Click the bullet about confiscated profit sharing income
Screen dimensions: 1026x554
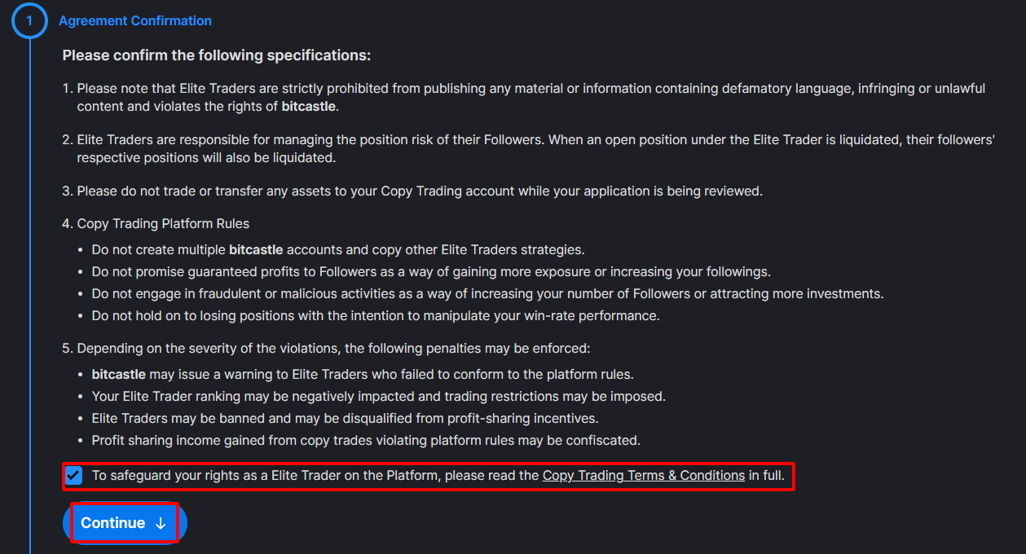(366, 440)
